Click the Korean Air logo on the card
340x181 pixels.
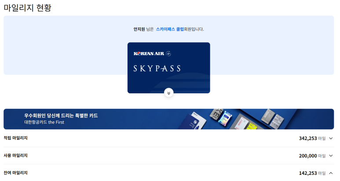point(149,53)
